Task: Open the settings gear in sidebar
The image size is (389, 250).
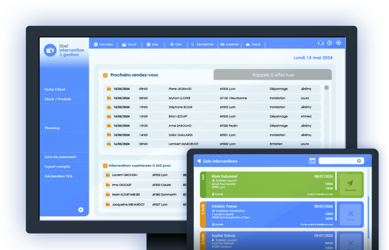Action: pos(81,210)
